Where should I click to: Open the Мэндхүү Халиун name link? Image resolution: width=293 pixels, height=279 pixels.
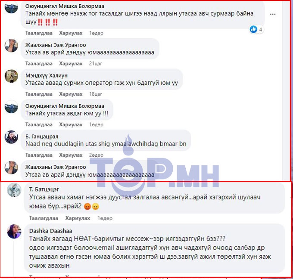click(x=47, y=75)
